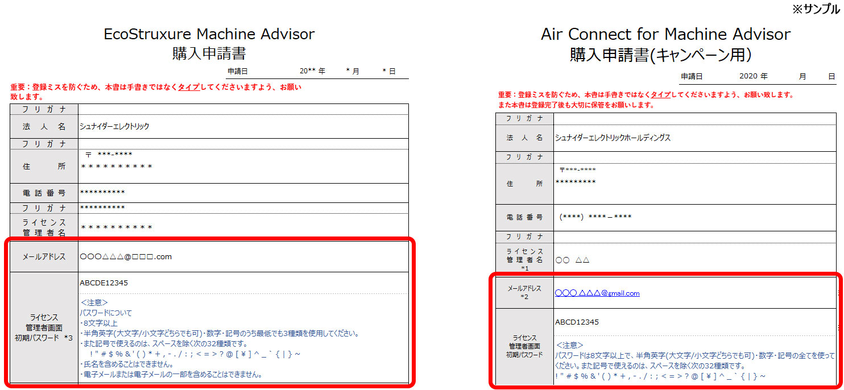Image resolution: width=844 pixels, height=390 pixels.
Task: Click the メールアドレス *2 label cell
Action: coord(524,293)
